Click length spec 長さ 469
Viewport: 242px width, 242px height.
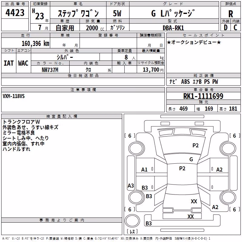coord(178,109)
